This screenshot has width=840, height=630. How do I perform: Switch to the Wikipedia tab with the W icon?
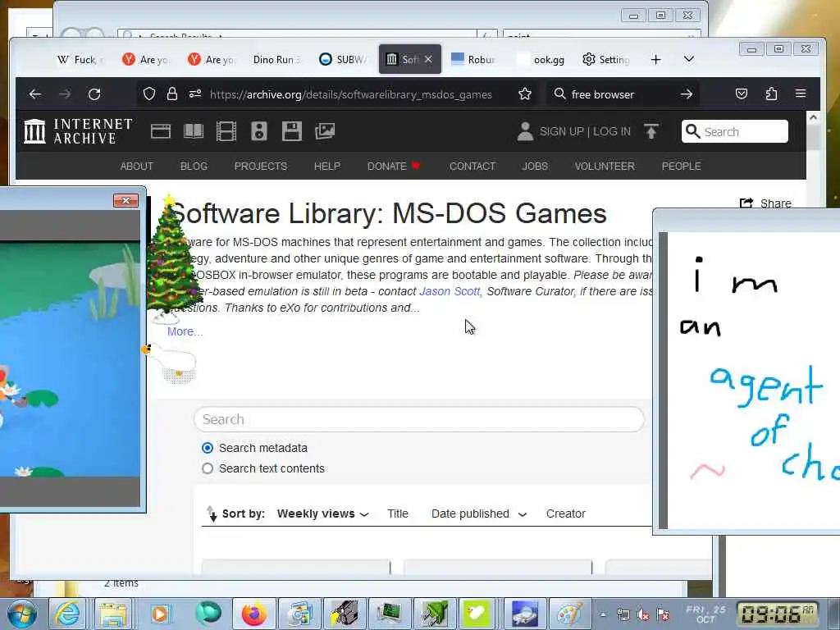coord(80,59)
